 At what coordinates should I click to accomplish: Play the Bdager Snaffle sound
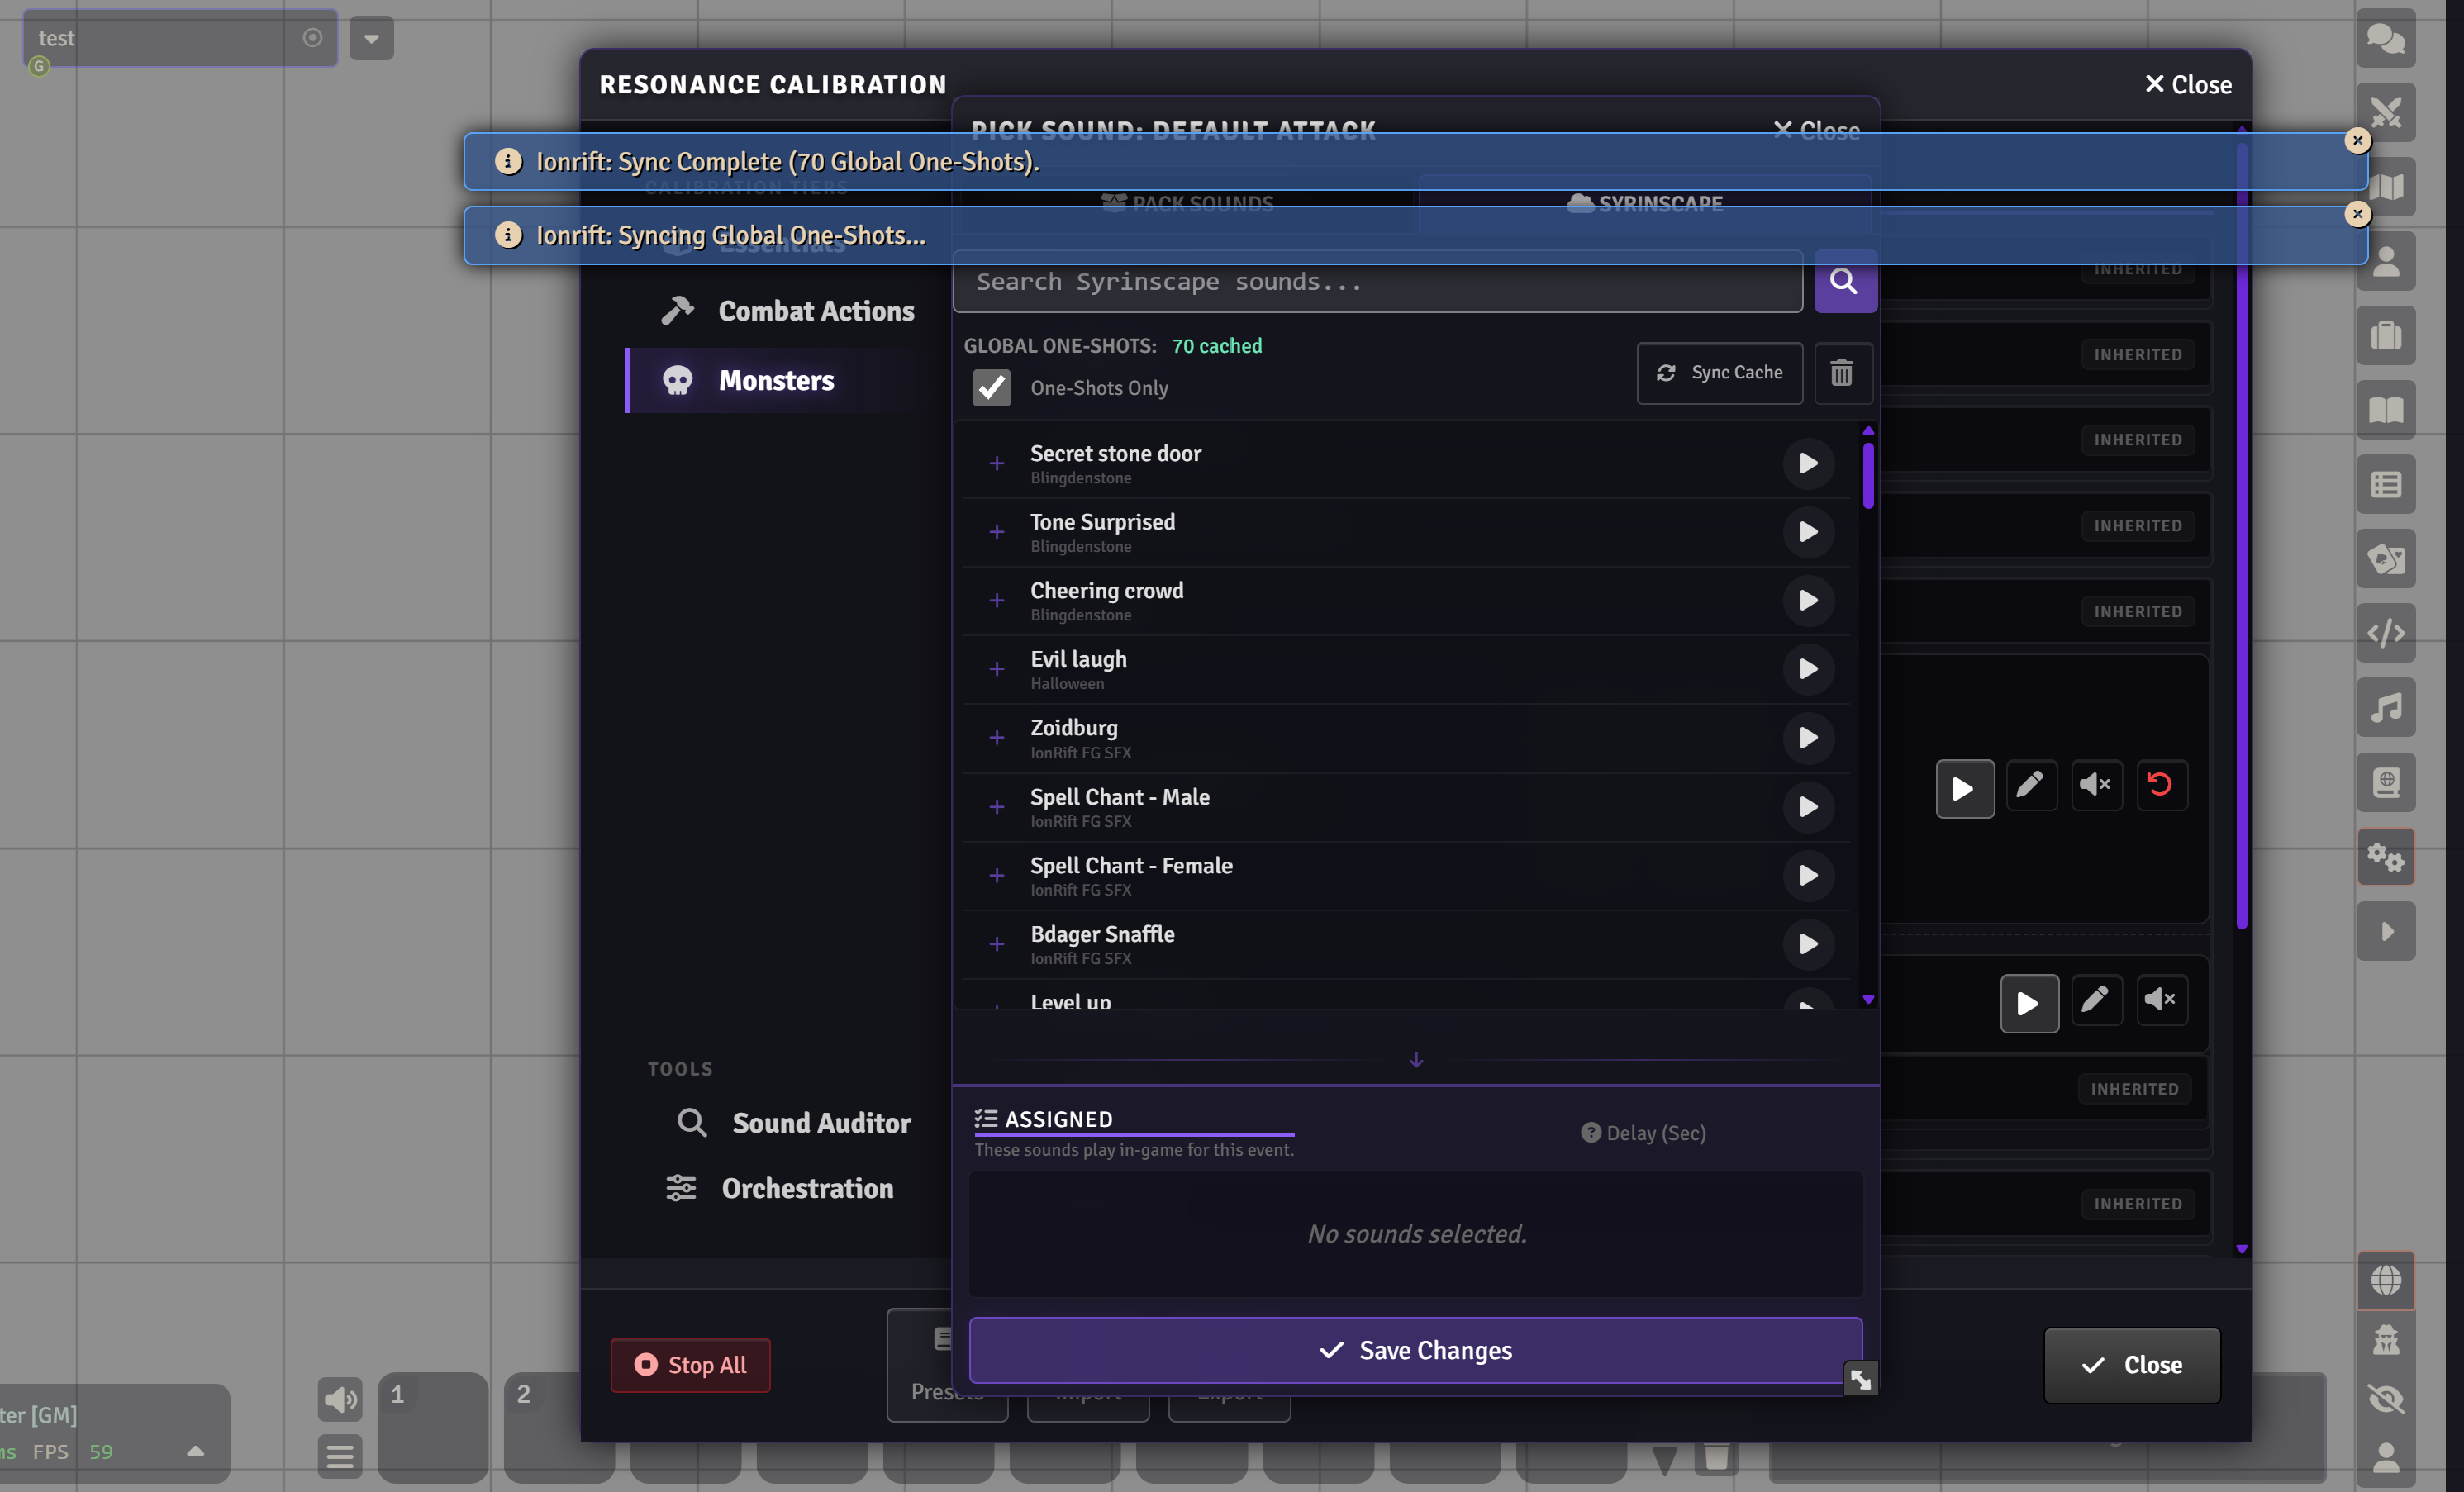(x=1807, y=944)
